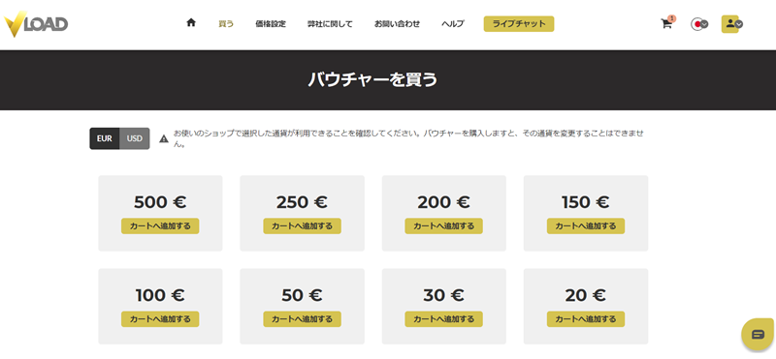Screen dimensions: 776x359
Task: Add the 500 € voucher to cart
Action: 160,225
